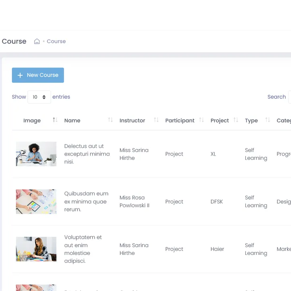Click the Participant column header
This screenshot has width=291, height=291.
click(x=180, y=121)
